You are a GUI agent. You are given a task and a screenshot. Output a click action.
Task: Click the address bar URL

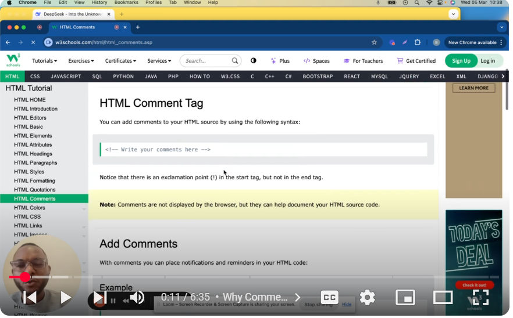[104, 42]
